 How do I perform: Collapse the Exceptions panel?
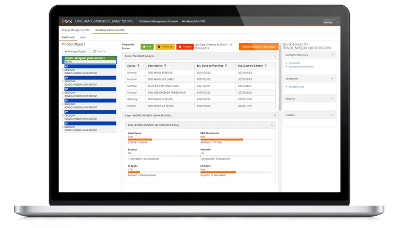pos(332,79)
